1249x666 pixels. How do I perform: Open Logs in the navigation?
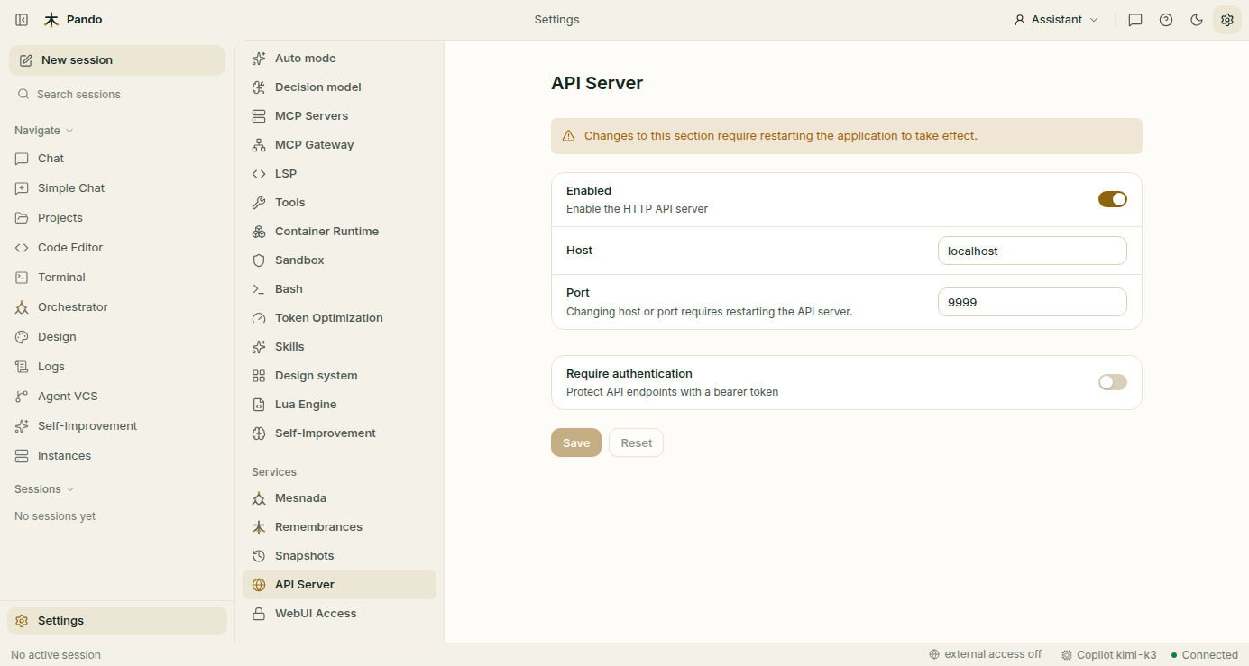(117, 367)
